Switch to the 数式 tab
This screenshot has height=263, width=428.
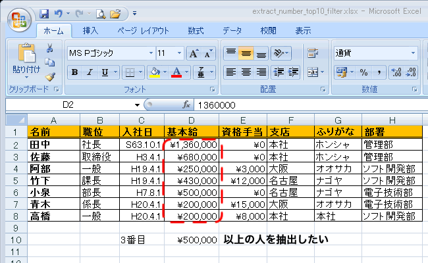(x=196, y=31)
